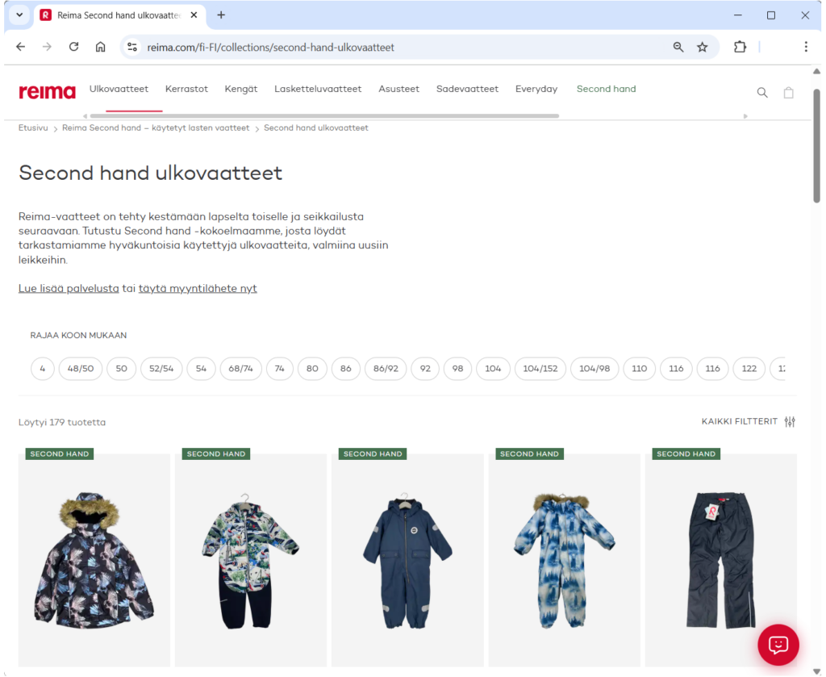
Task: Click the browser zoom magnifier icon
Action: point(678,47)
